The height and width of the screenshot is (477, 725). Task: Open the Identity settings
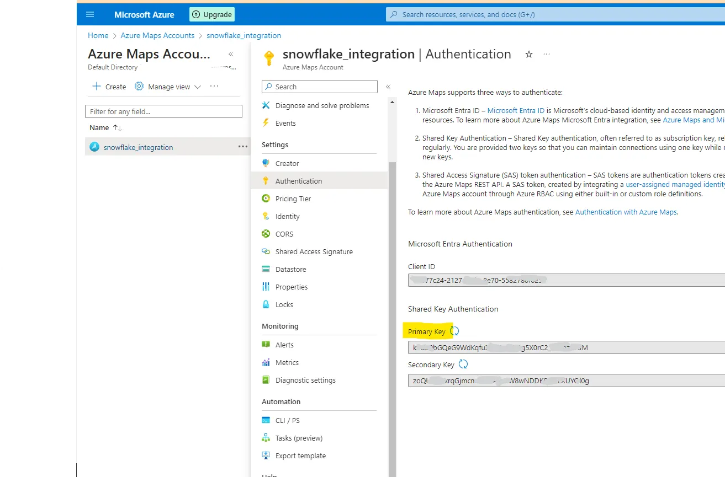click(287, 216)
